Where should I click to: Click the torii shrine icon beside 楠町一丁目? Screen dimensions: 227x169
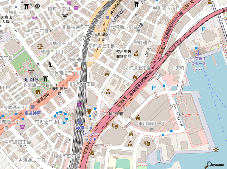coord(65,17)
